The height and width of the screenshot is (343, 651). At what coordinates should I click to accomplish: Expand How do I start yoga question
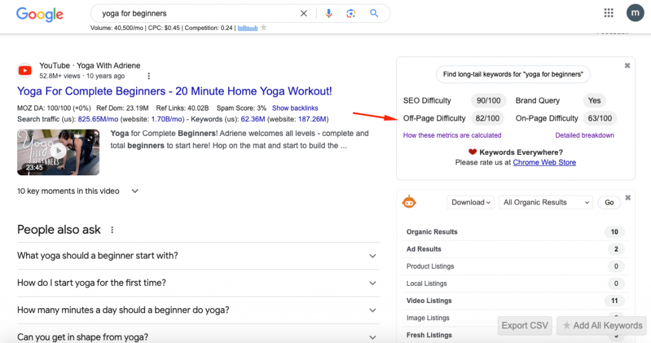[x=198, y=283]
